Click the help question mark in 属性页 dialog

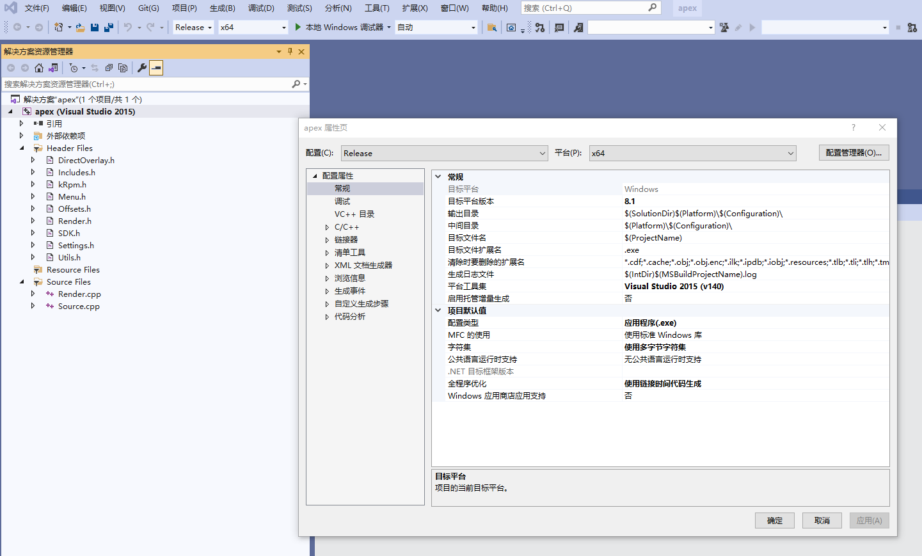pos(853,127)
